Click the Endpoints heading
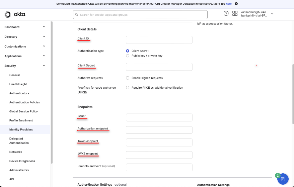The height and width of the screenshot is (187, 294). point(85,107)
